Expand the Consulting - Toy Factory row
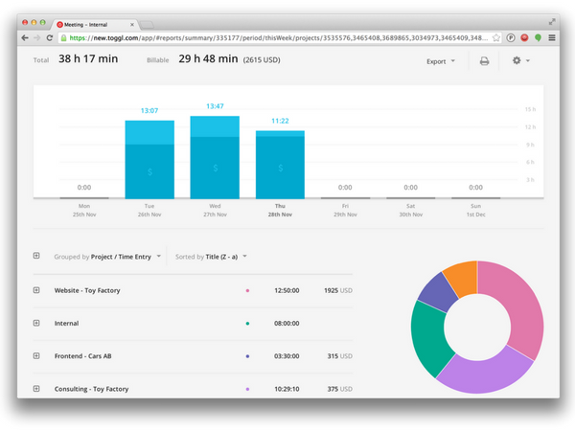Image resolution: width=575 pixels, height=431 pixels. point(36,389)
